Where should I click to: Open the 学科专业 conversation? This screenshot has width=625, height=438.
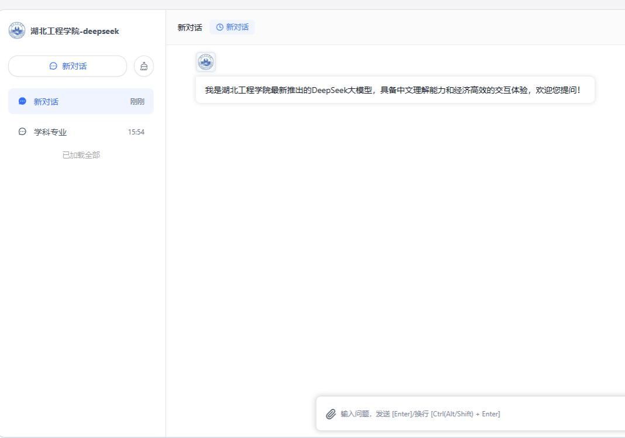point(50,132)
